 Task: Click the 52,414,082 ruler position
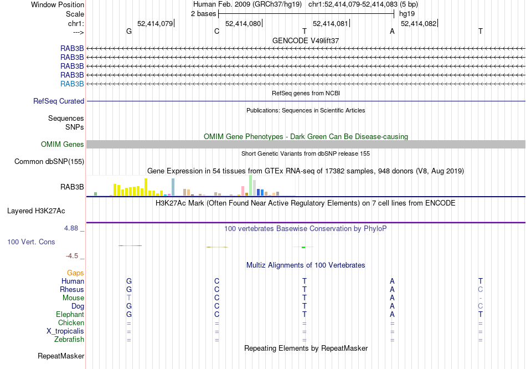[419, 23]
